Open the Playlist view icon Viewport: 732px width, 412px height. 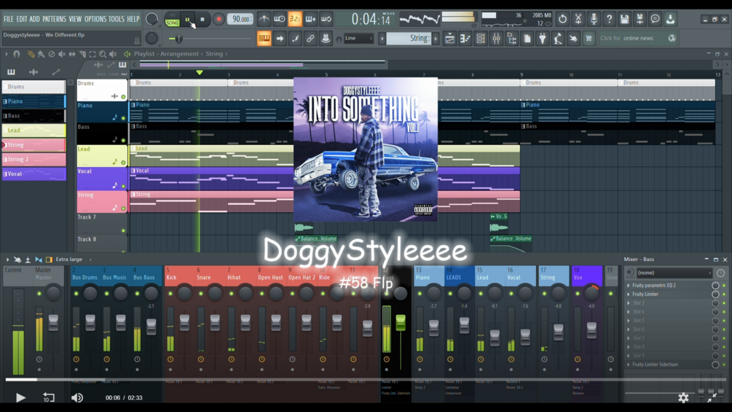pos(449,39)
